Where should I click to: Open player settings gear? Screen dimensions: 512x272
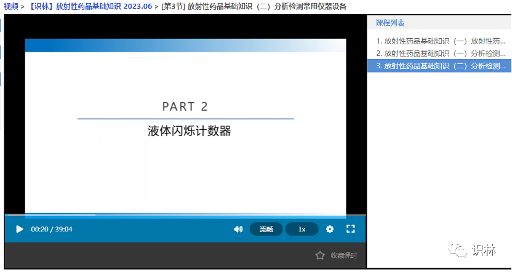(x=330, y=229)
